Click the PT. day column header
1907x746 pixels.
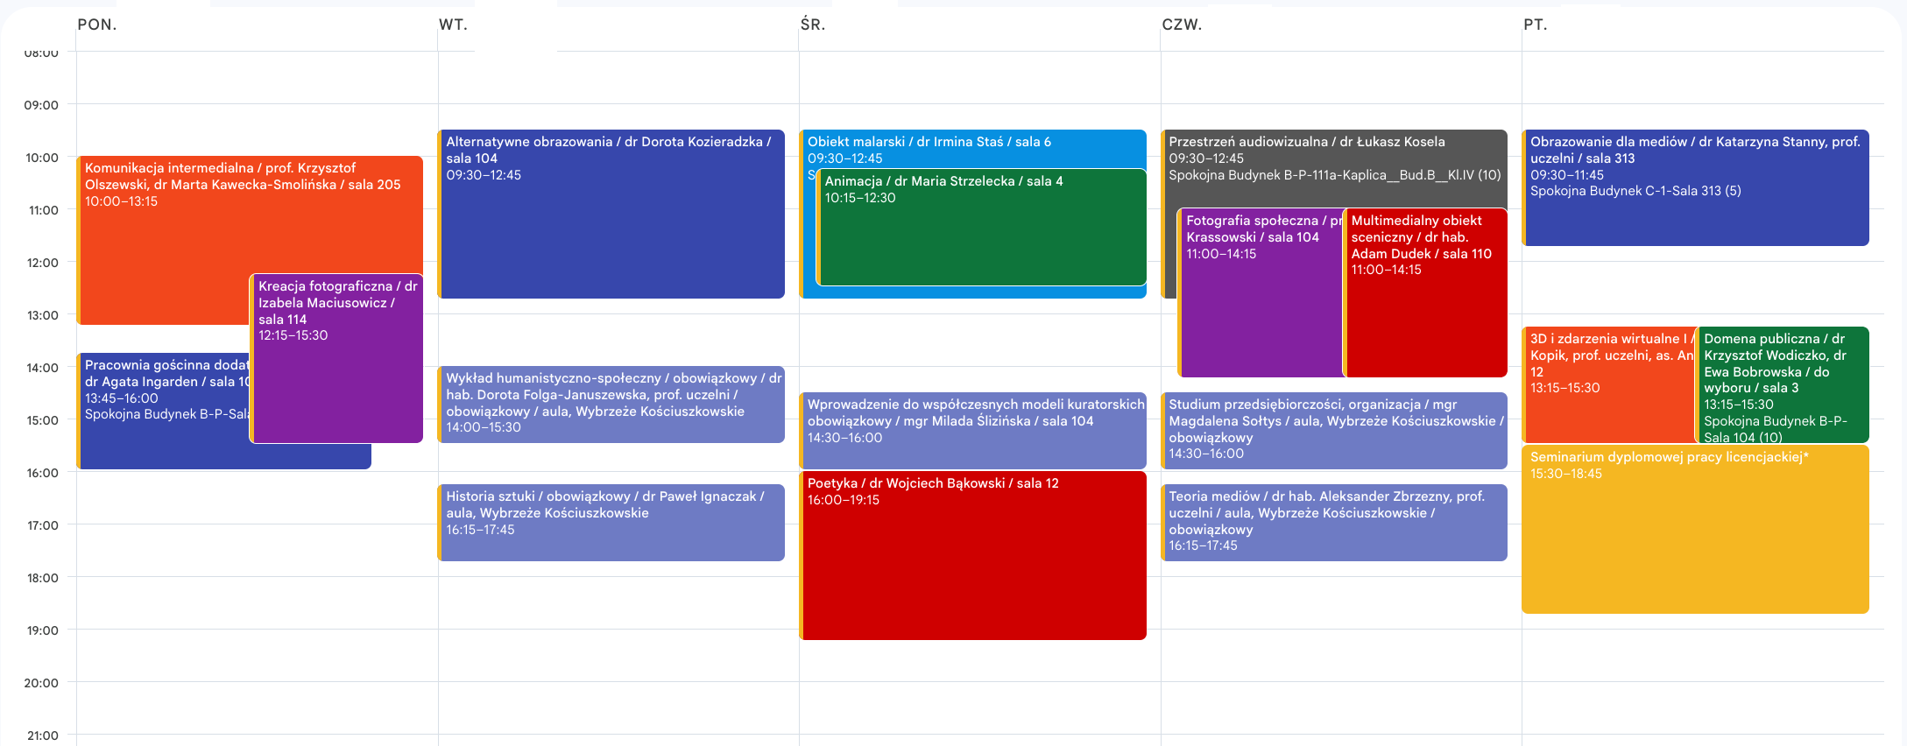pos(1535,25)
